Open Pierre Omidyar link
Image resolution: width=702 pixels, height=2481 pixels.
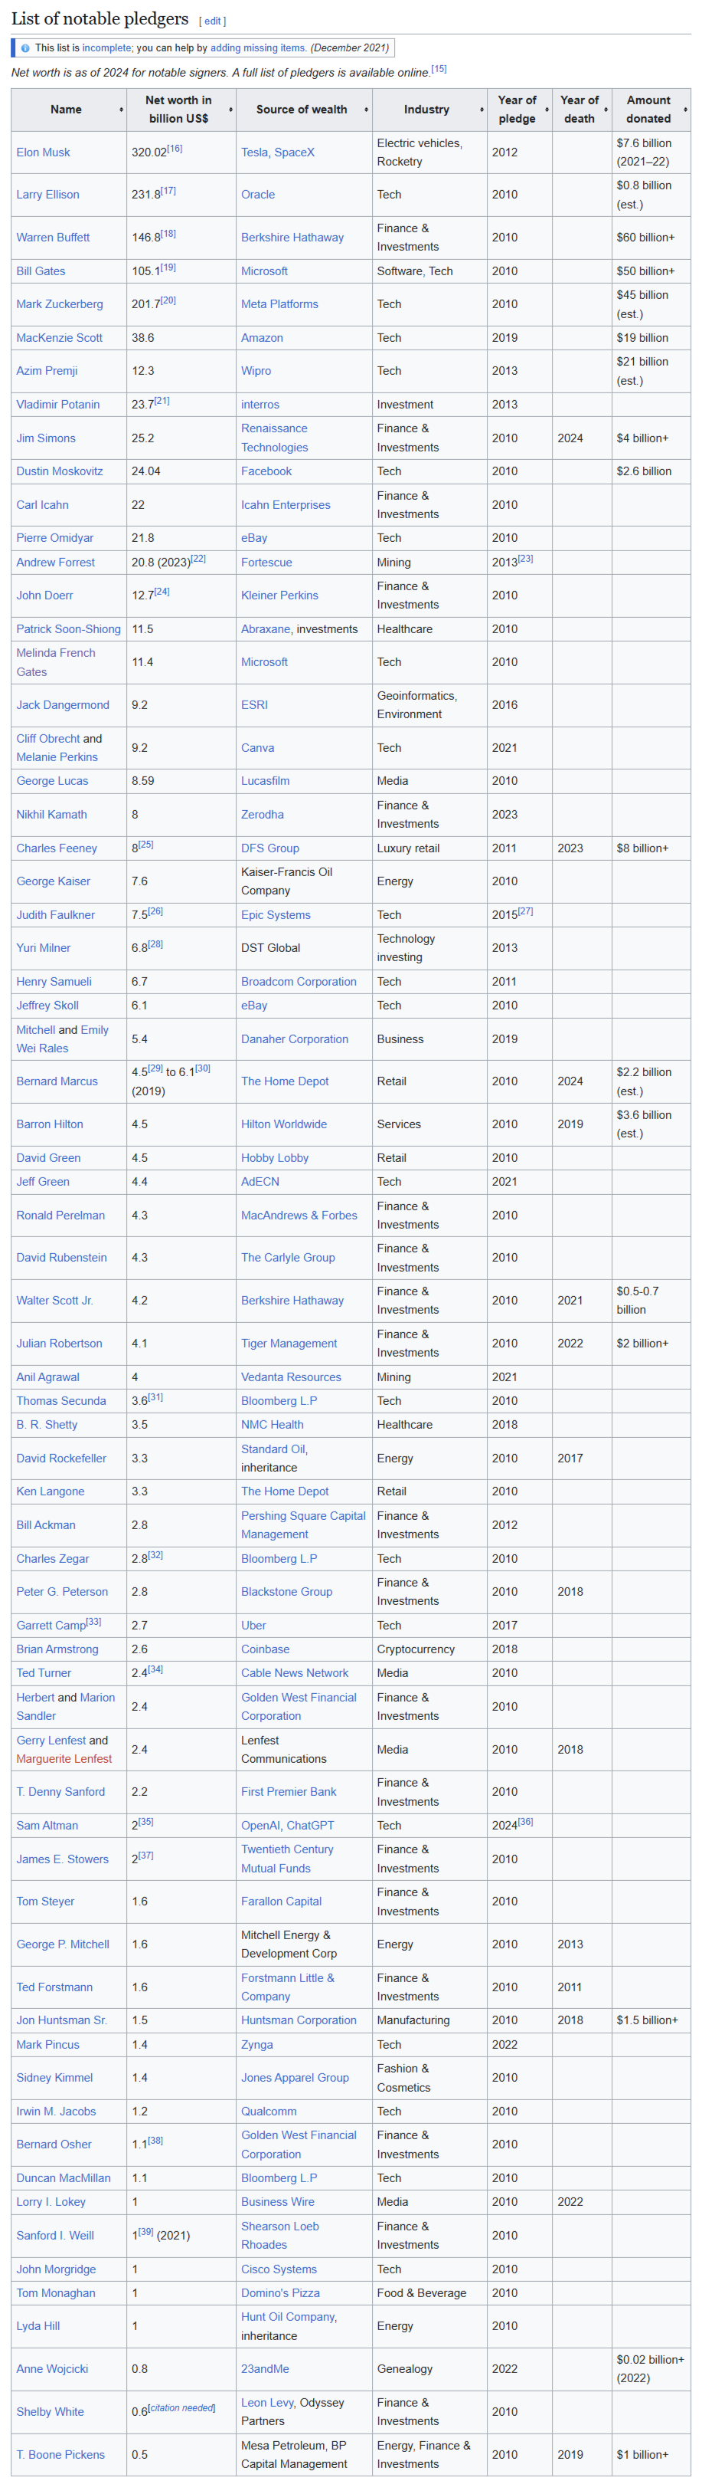point(55,538)
